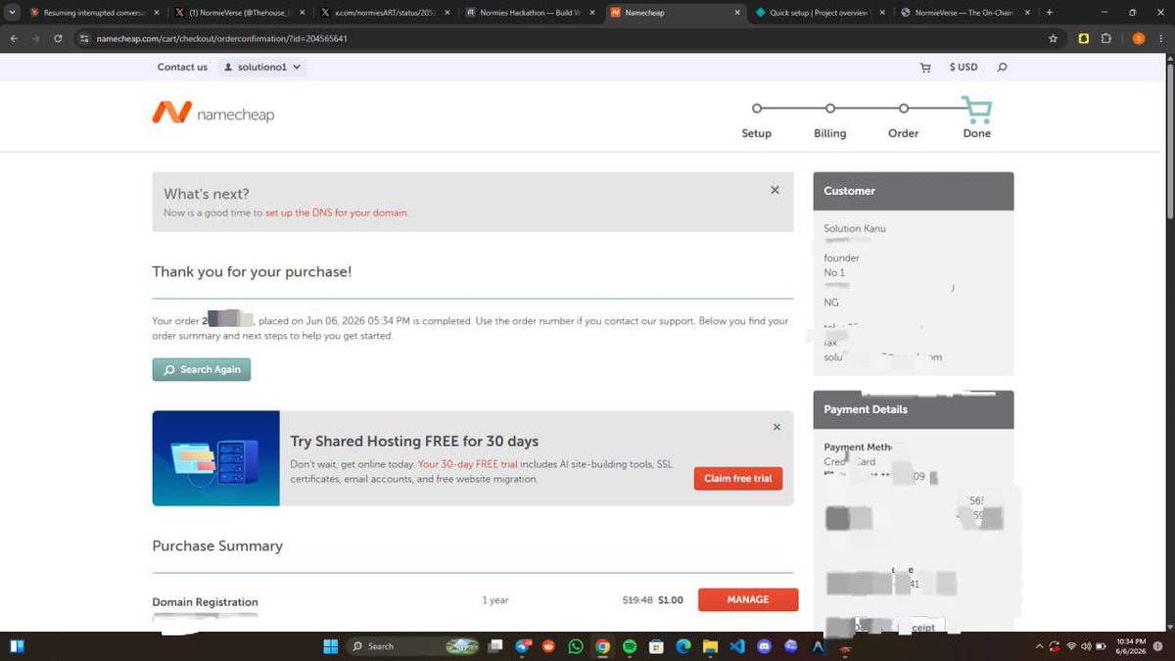Open Spotify from taskbar
Screen dimensions: 1175x661
[630, 646]
